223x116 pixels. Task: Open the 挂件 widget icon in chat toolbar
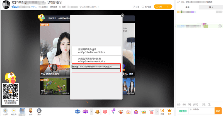coord(196,105)
